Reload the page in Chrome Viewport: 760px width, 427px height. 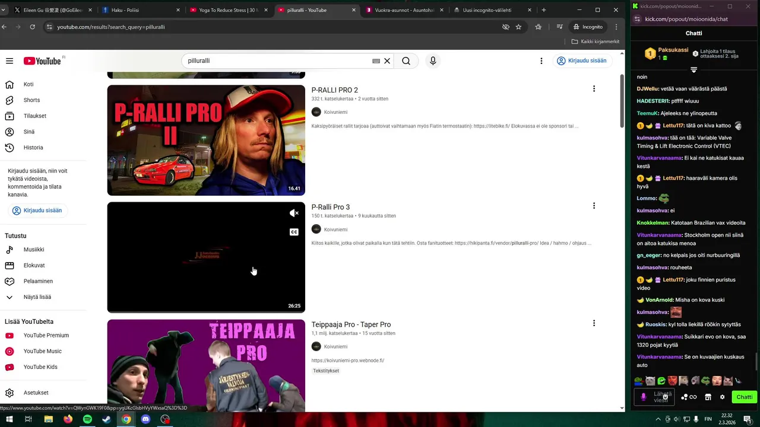coord(32,27)
